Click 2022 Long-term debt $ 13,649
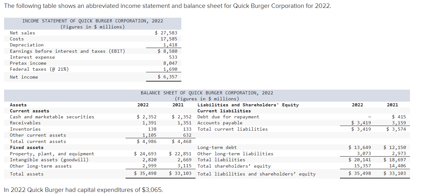 pos(360,147)
